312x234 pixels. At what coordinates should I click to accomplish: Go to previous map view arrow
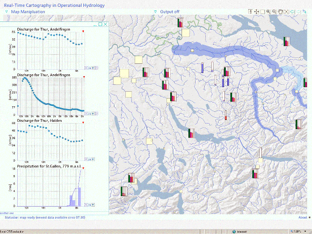point(292,11)
